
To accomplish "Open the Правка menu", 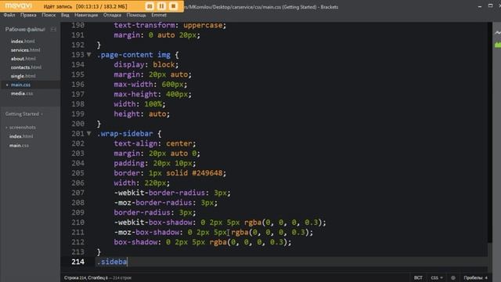I will tap(28, 15).
